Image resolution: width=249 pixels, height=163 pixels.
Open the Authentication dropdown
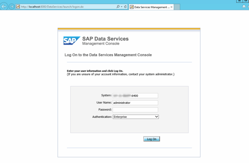[x=157, y=117]
